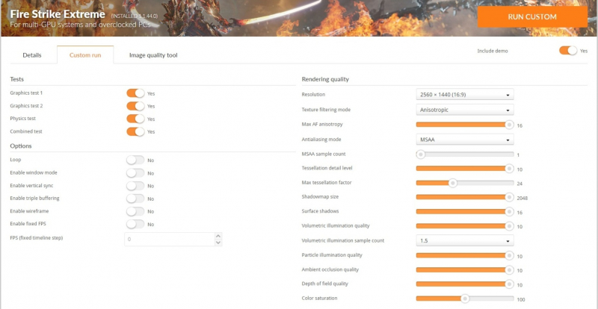
Task: Click Particle illumination quality slider handle
Action: pos(509,256)
